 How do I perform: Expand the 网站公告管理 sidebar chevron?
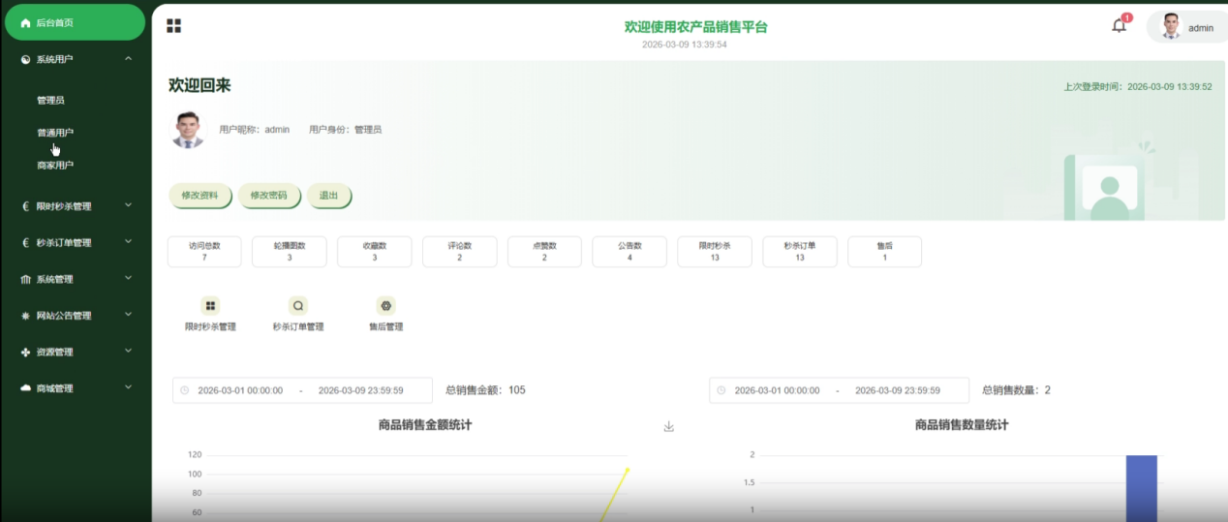pos(128,315)
